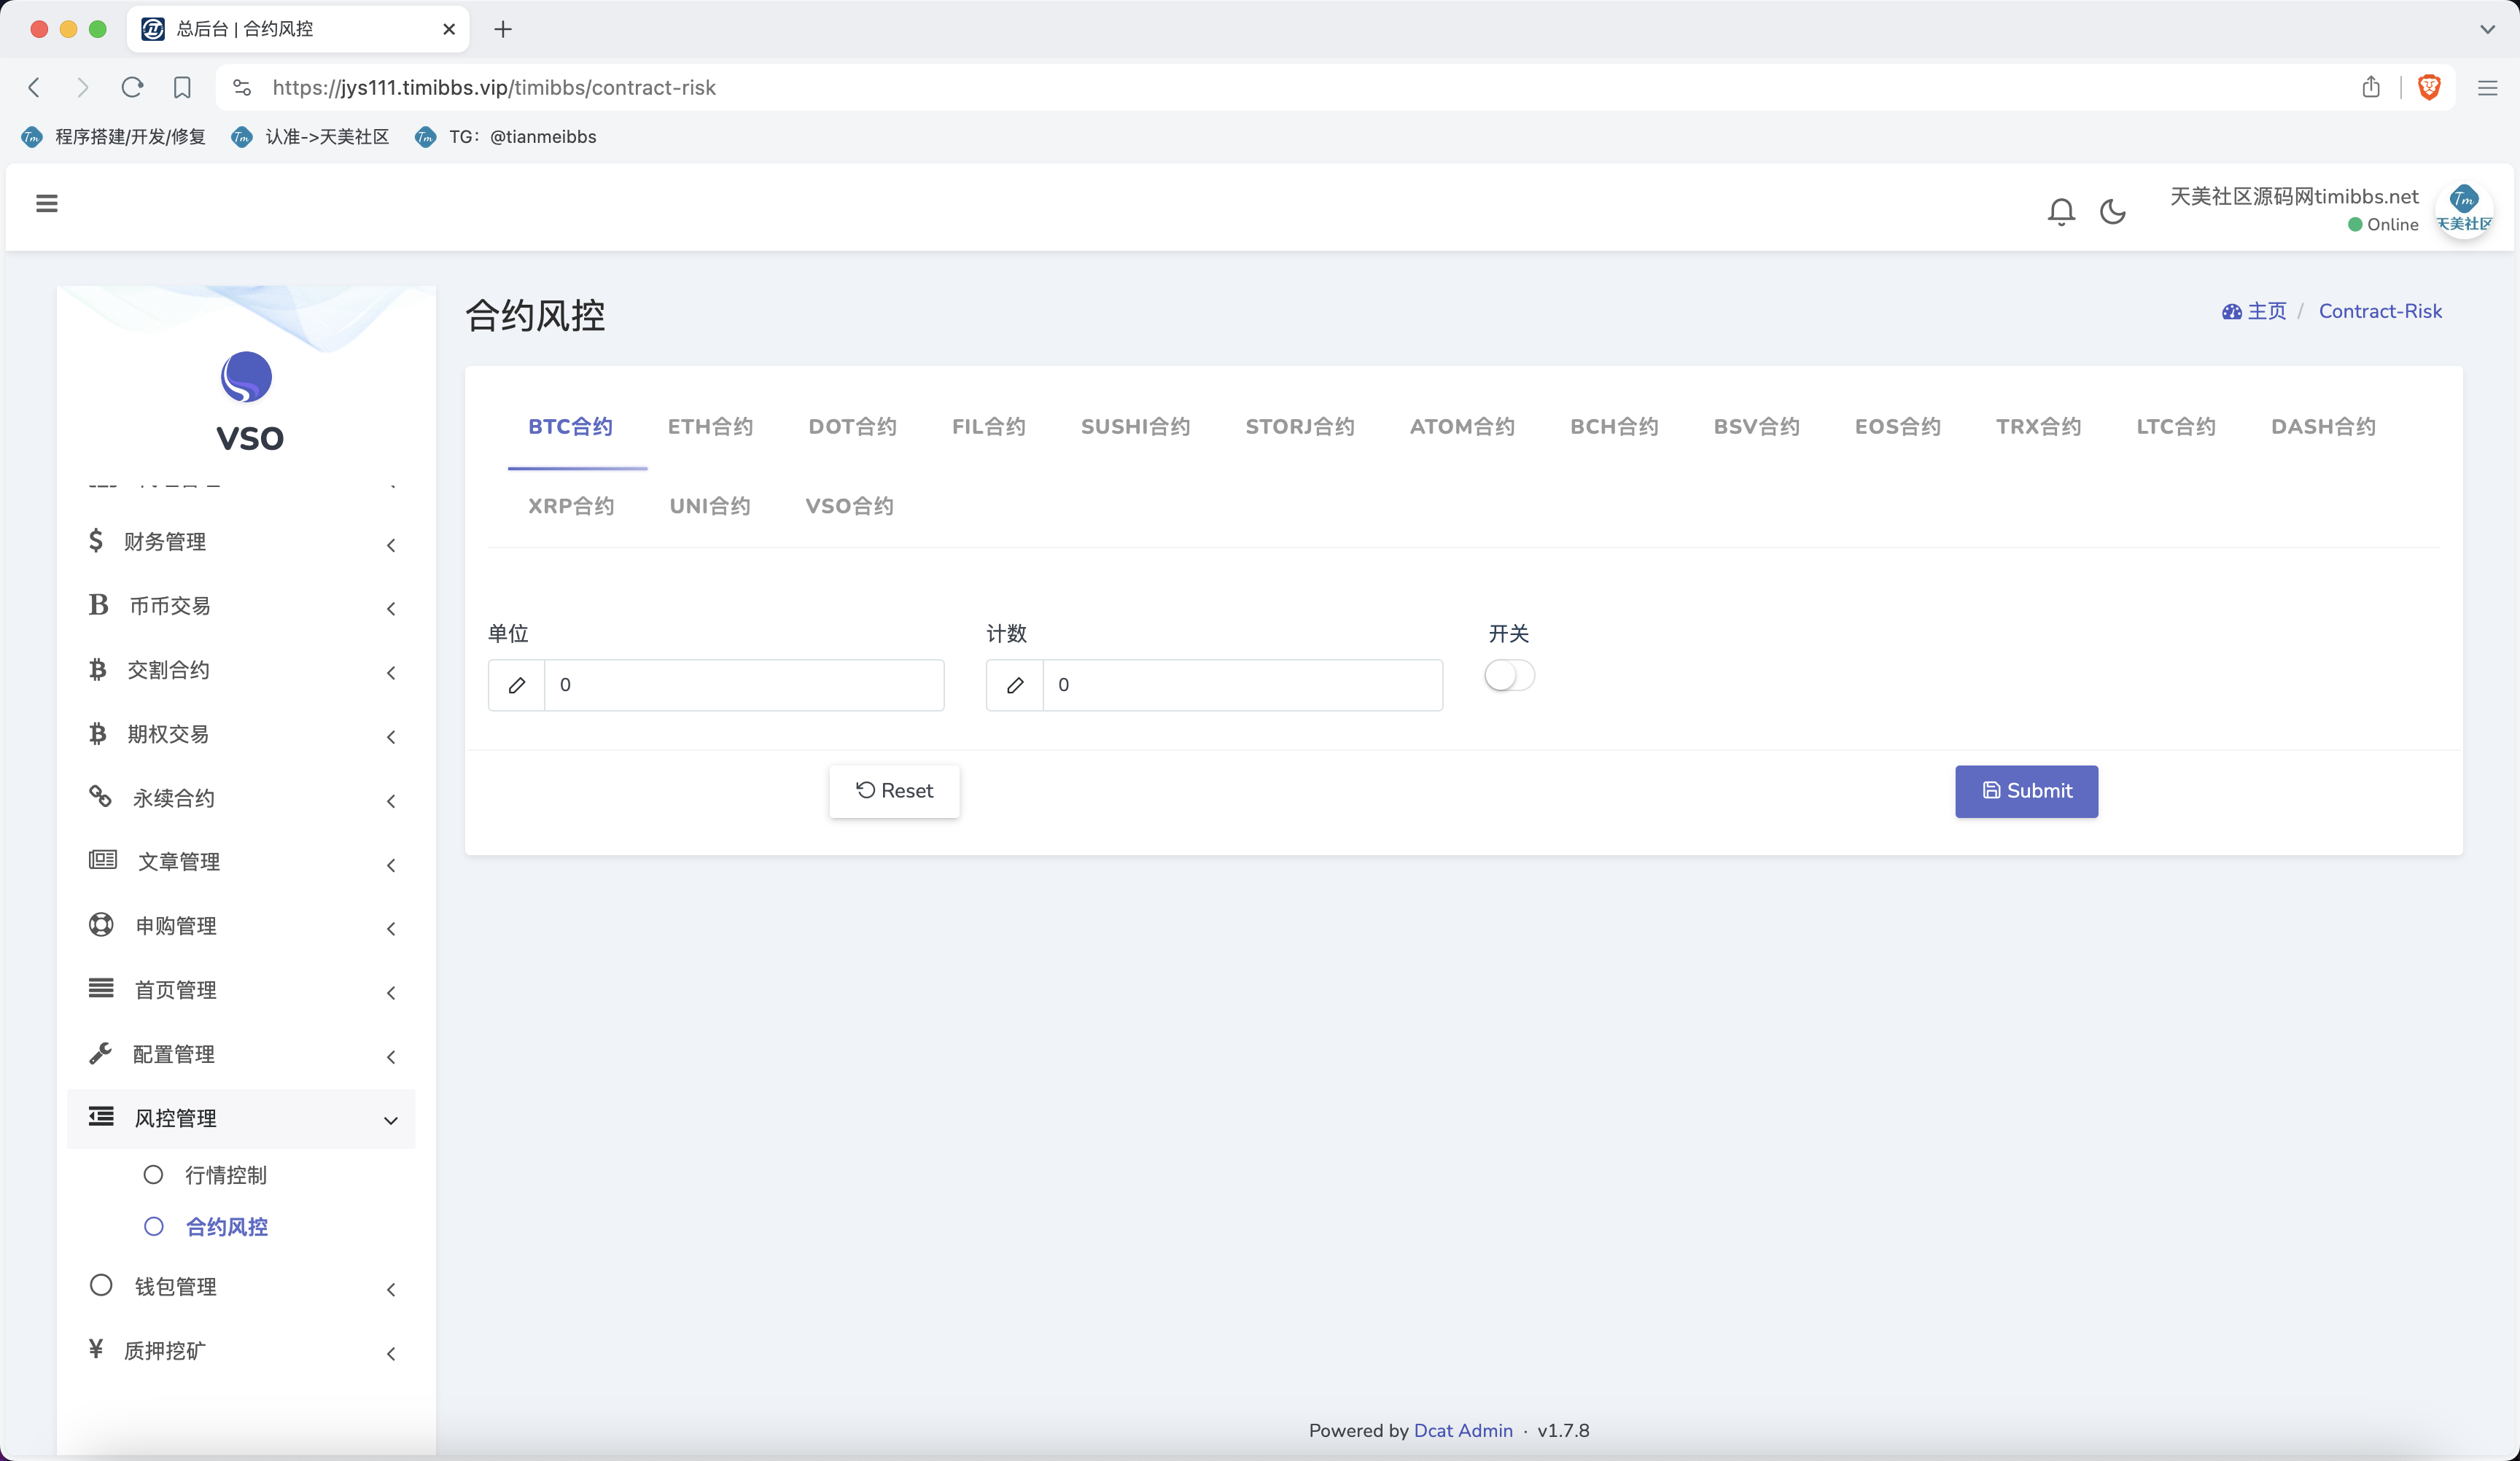Image resolution: width=2520 pixels, height=1461 pixels.
Task: Click the hamburger sidebar menu icon
Action: point(46,204)
